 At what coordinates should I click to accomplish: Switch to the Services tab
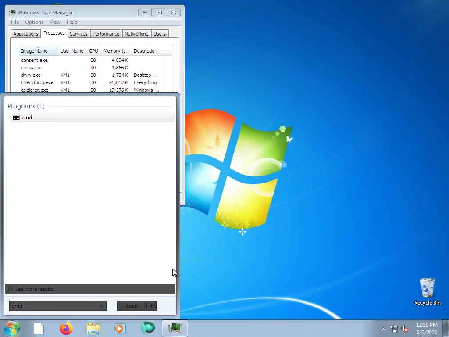[78, 34]
